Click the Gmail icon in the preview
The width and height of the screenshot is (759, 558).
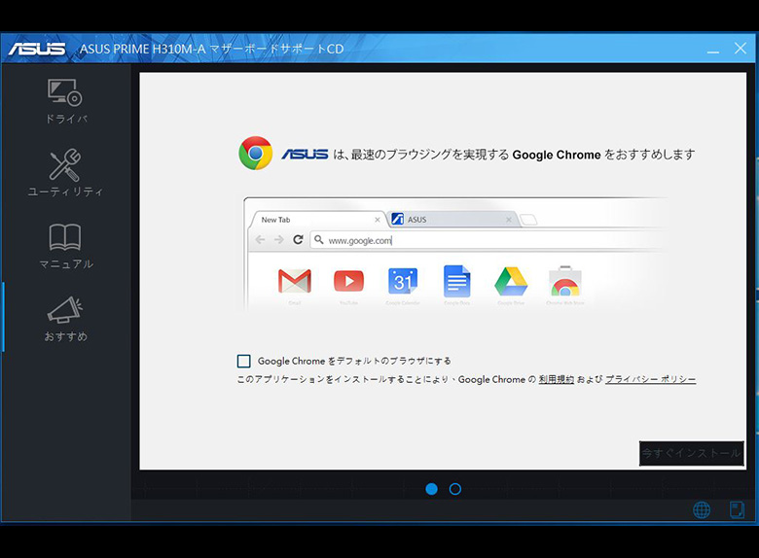pyautogui.click(x=294, y=281)
